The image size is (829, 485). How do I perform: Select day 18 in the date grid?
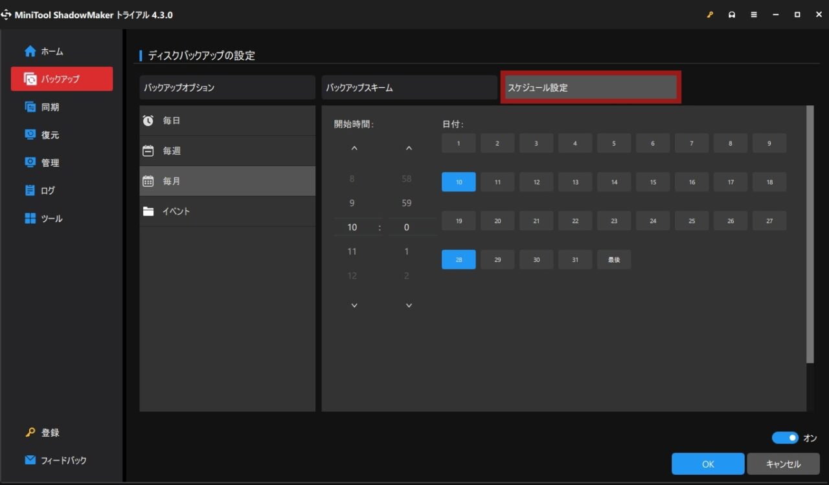[x=769, y=182]
